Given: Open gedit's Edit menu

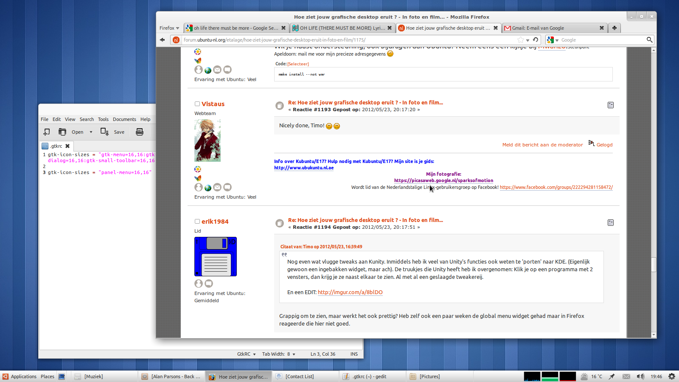Looking at the screenshot, I should 57,119.
